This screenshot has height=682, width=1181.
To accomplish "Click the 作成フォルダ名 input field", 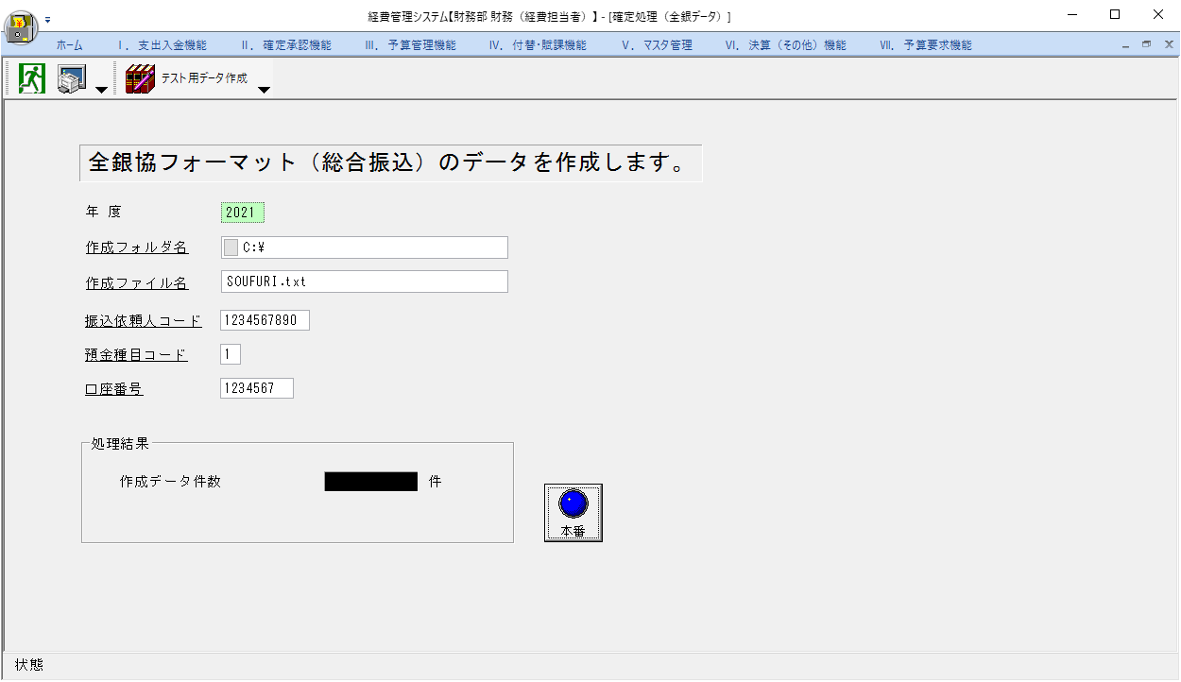I will click(365, 247).
